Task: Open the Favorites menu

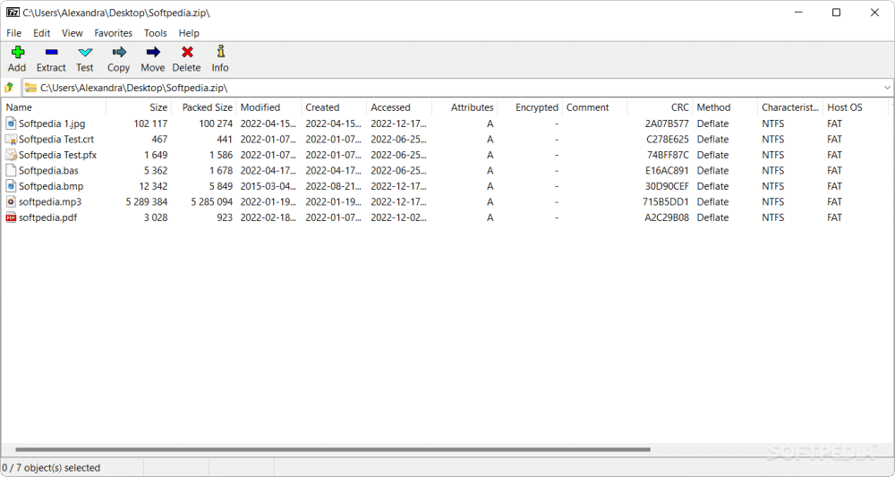Action: [114, 33]
